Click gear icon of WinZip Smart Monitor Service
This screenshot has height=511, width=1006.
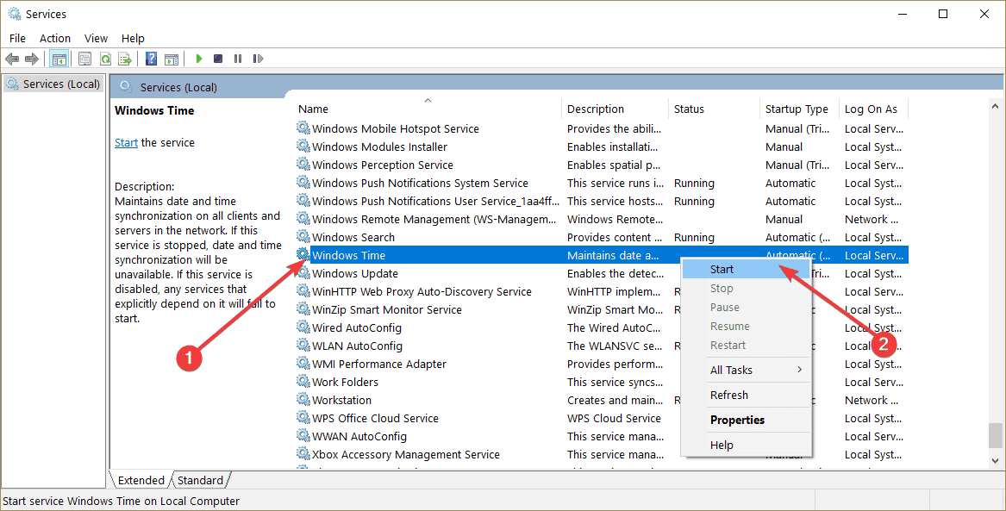point(303,309)
